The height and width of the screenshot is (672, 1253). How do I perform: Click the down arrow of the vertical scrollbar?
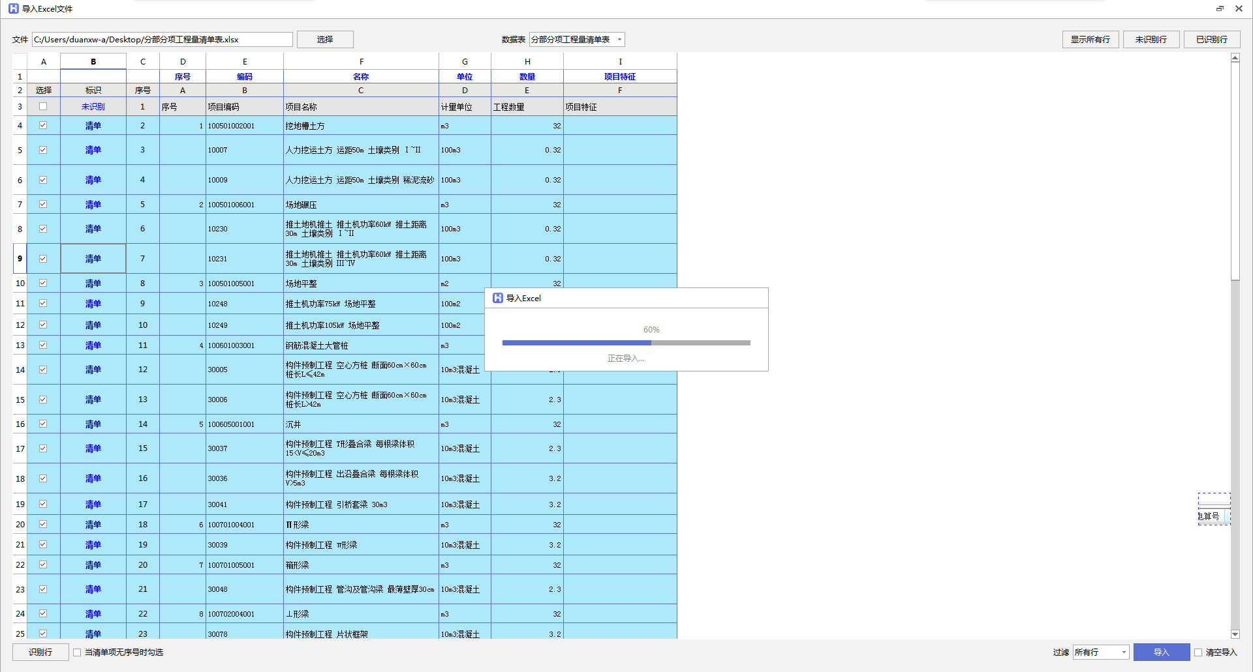[x=1235, y=634]
